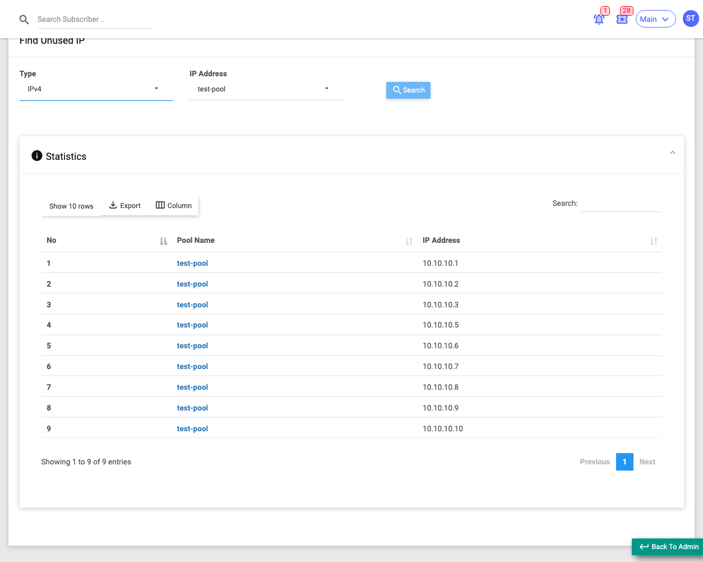Click the Statistics heading text
The image size is (703, 562).
pyautogui.click(x=66, y=156)
